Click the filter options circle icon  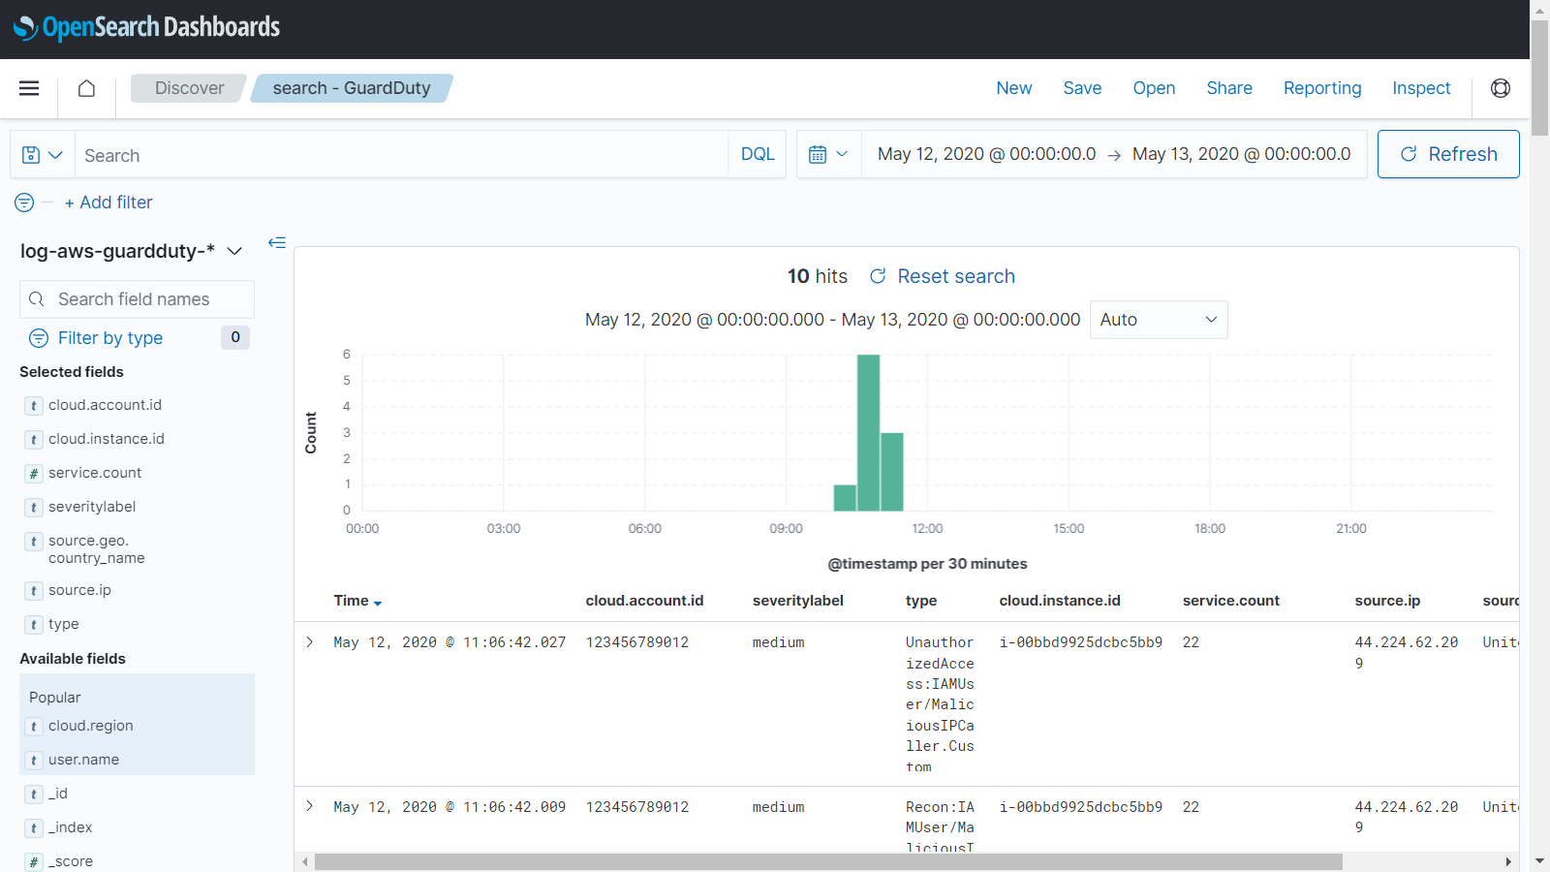click(24, 202)
